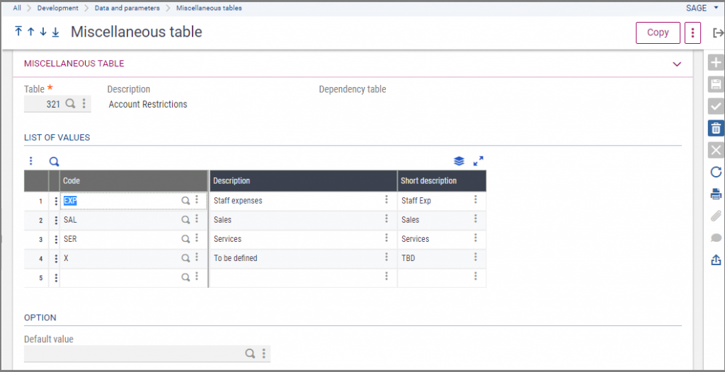Open the row 1 line actions menu
This screenshot has height=372, width=725.
(x=56, y=202)
